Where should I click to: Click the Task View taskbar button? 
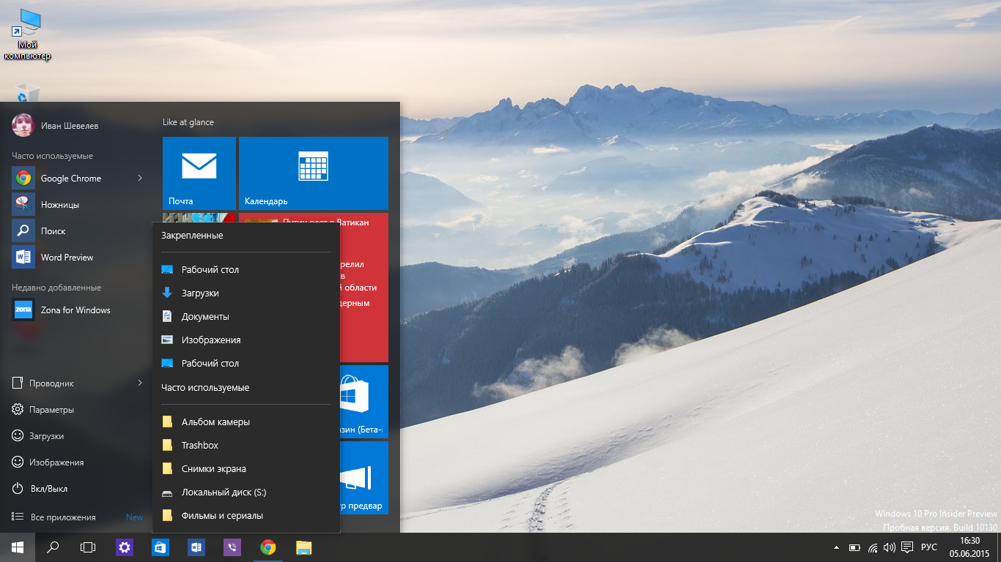tap(88, 547)
